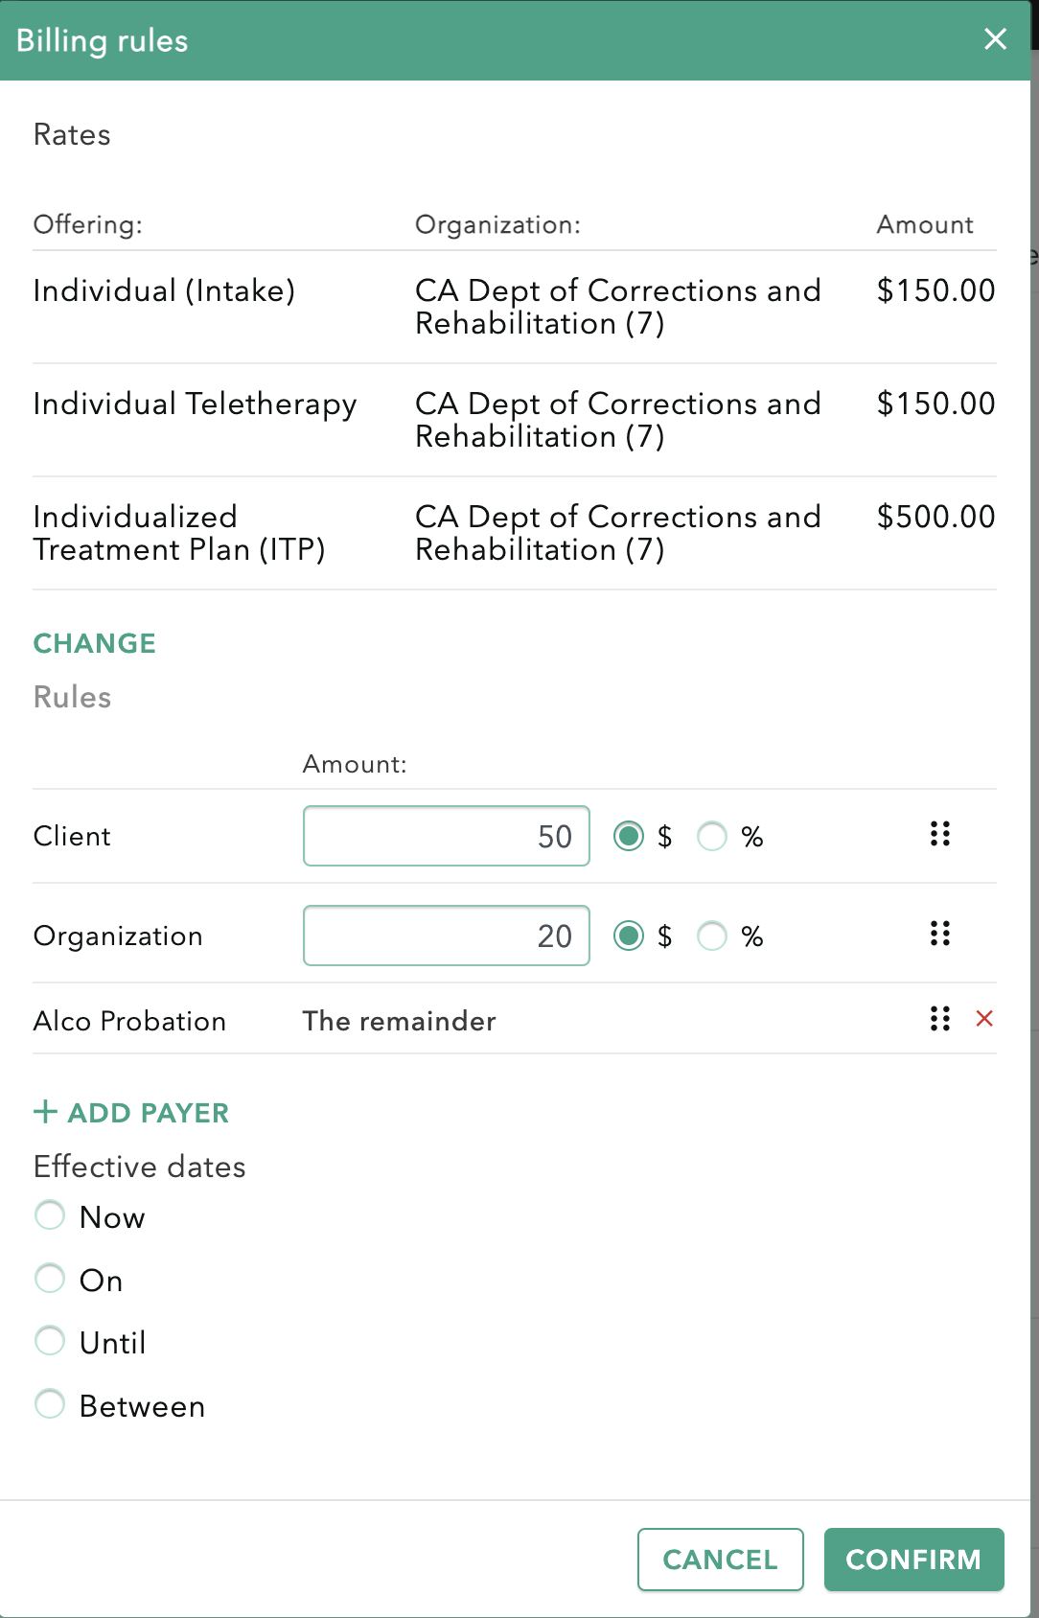Choose the Until effective date option
Screen dimensions: 1039x1618
click(x=50, y=1341)
